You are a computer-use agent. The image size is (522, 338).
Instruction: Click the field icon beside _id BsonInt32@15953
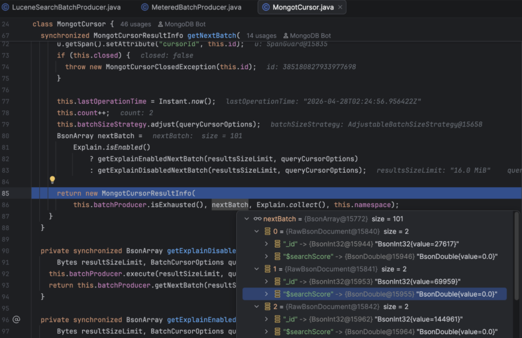point(277,282)
